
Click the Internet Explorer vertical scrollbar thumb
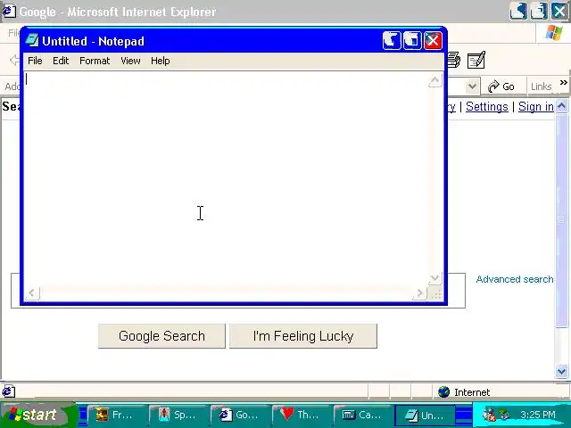pos(561,220)
